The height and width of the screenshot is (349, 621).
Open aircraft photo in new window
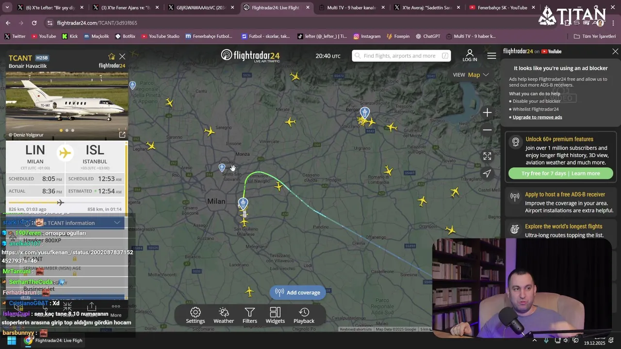122,135
